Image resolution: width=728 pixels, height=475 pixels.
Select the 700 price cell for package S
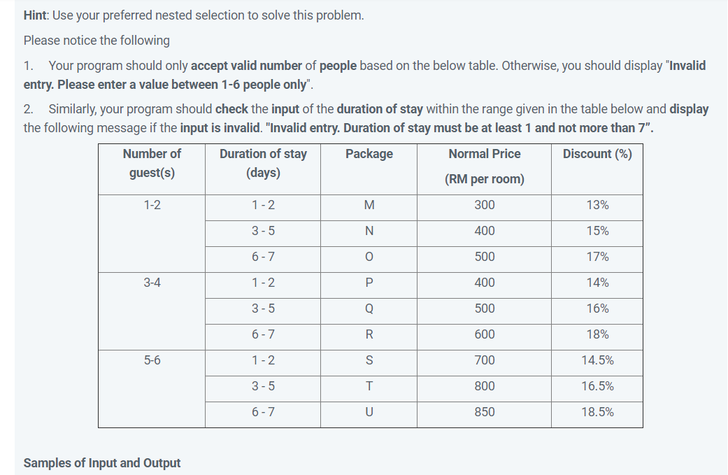pos(484,362)
